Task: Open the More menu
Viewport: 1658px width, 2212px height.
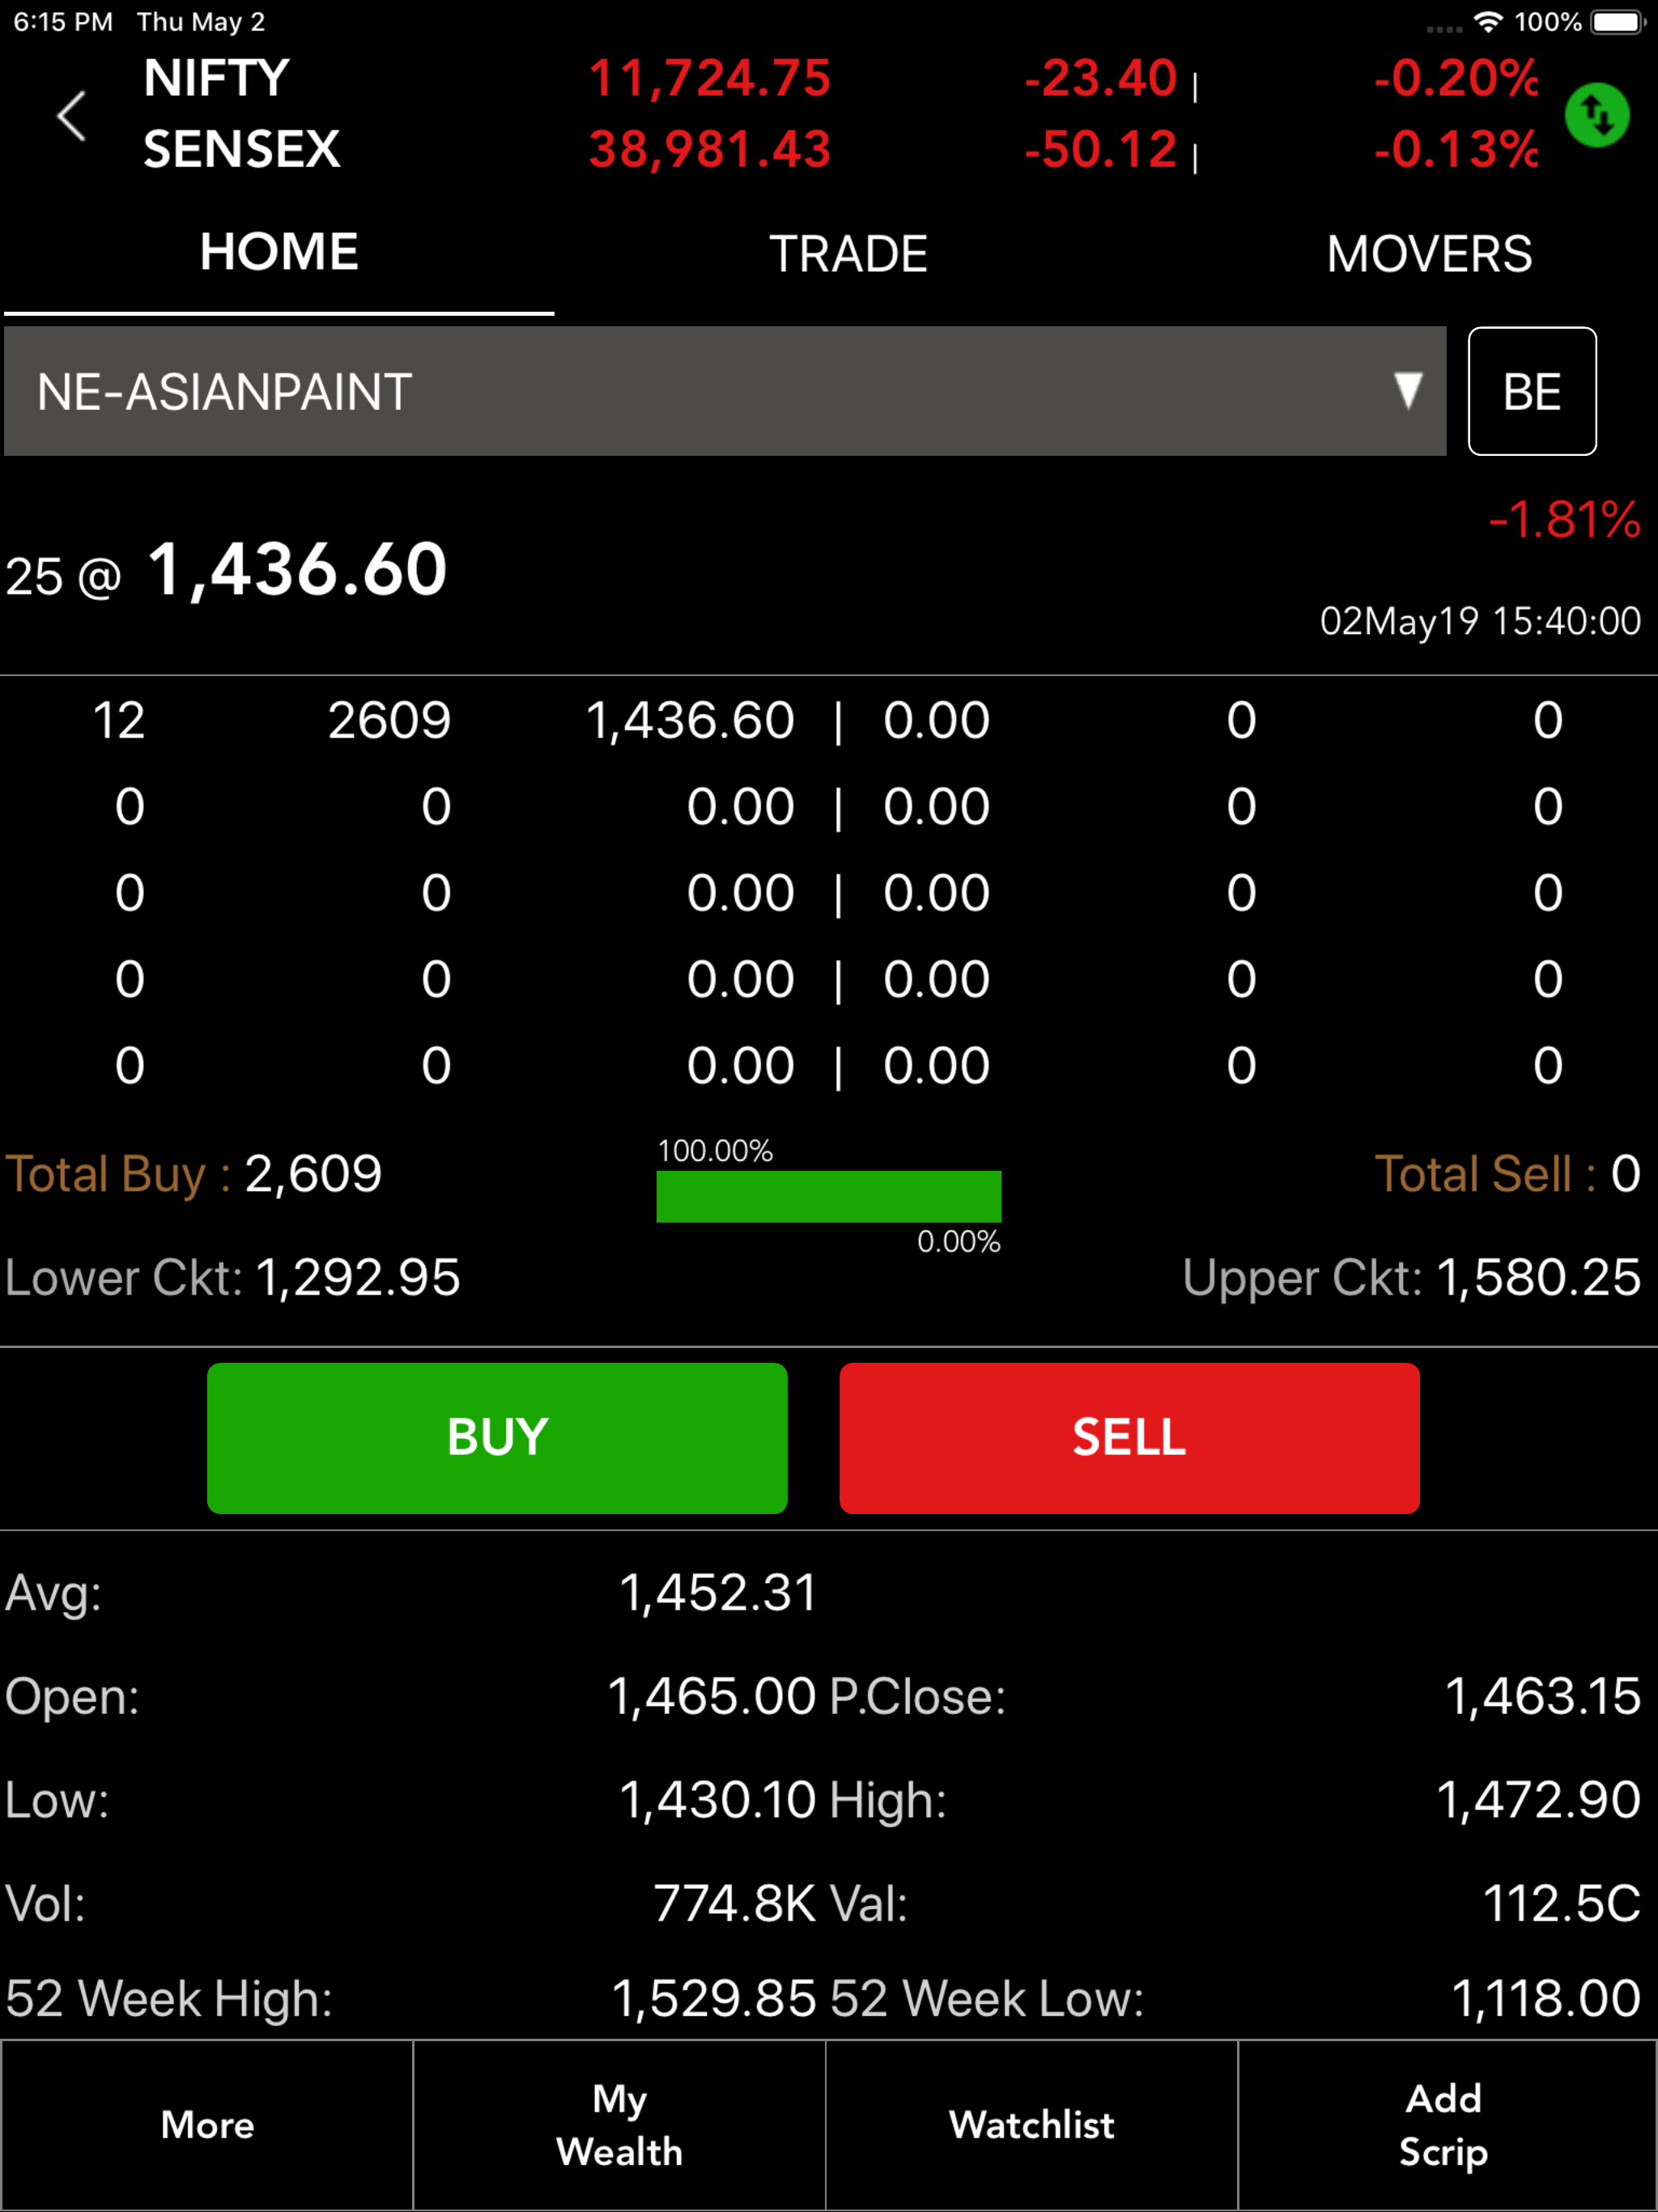Action: pos(207,2124)
